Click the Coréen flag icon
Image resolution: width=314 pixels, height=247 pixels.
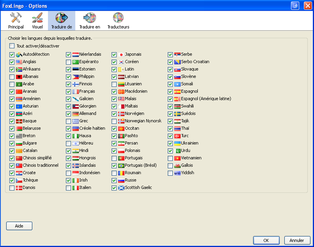point(121,62)
